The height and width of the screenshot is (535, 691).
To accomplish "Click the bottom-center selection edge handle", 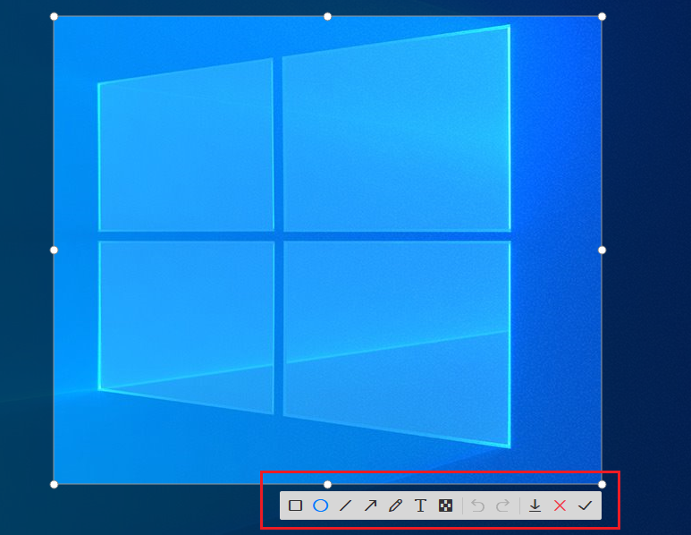I will (327, 484).
